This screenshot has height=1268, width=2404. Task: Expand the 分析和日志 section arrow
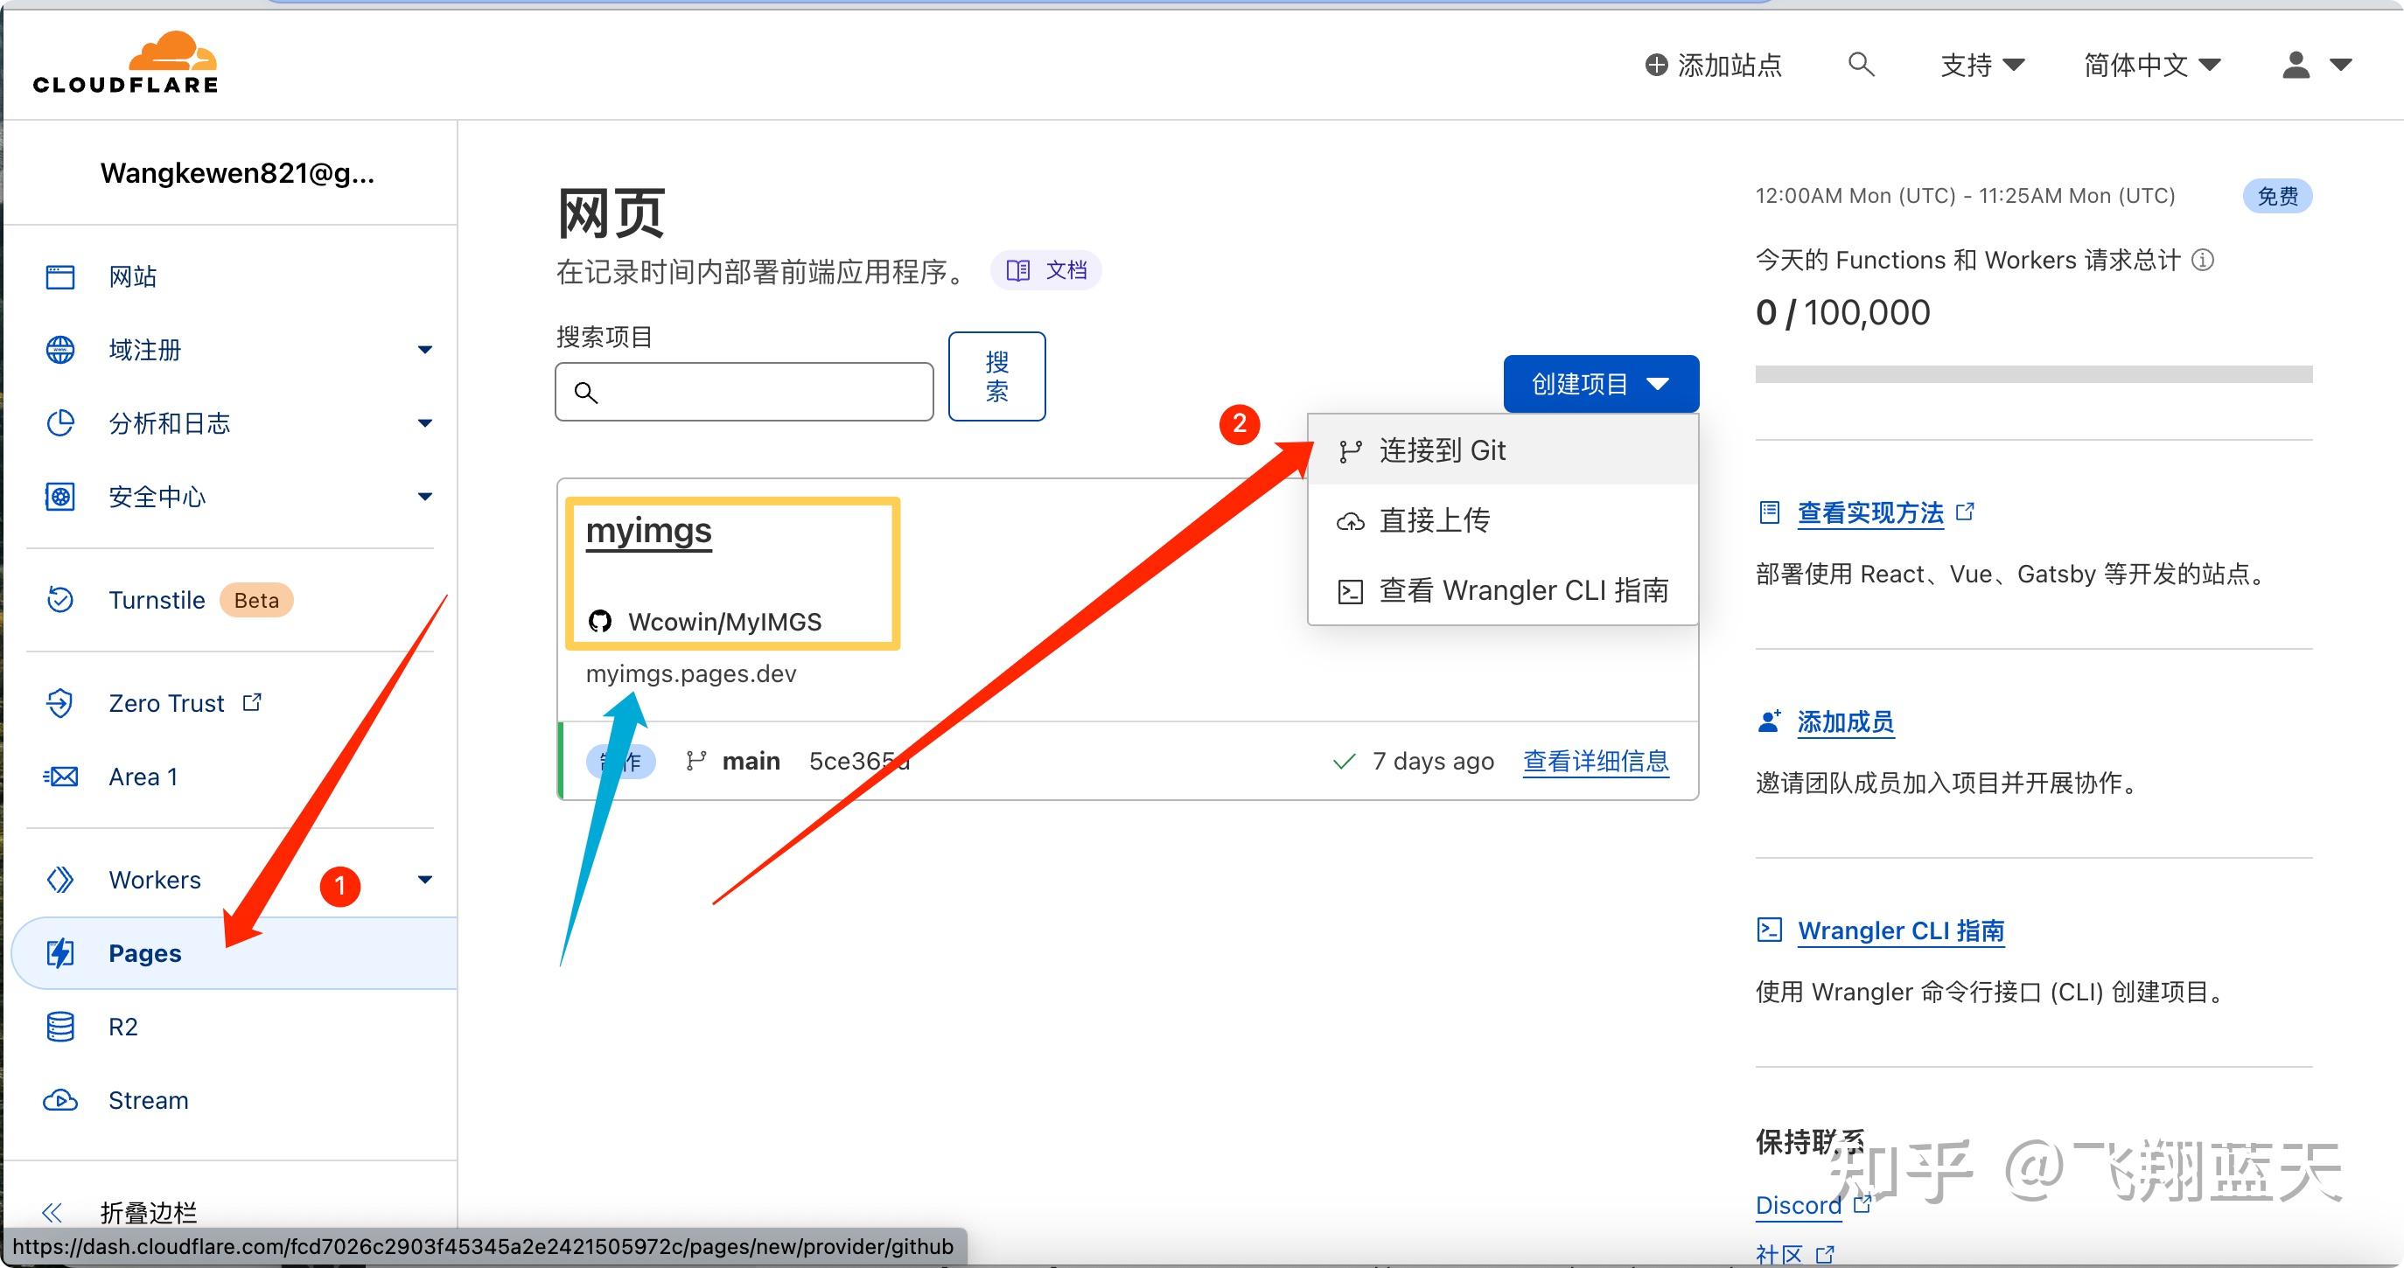(424, 422)
